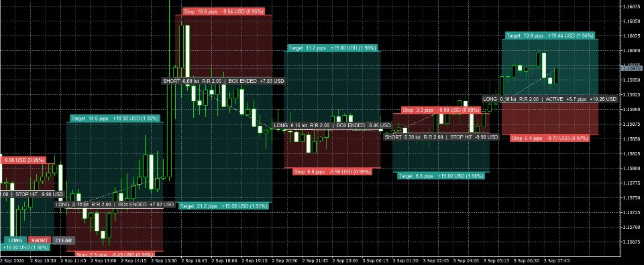This screenshot has width=644, height=265.
Task: Click the '2 Sep 13:00' time label
Action: click(x=103, y=260)
